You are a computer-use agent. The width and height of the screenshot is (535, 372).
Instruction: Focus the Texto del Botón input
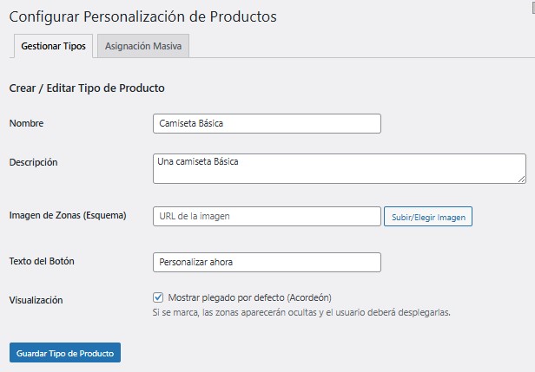click(267, 262)
